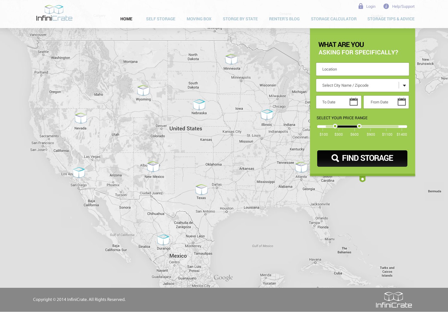The image size is (448, 312).
Task: Open the To Date calendar icon
Action: pyautogui.click(x=354, y=102)
